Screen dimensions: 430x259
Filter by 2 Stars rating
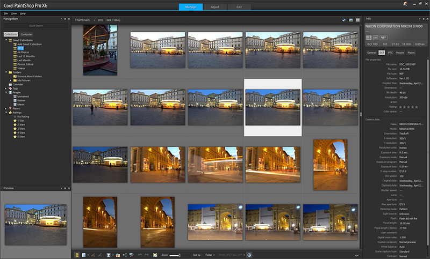[21, 125]
